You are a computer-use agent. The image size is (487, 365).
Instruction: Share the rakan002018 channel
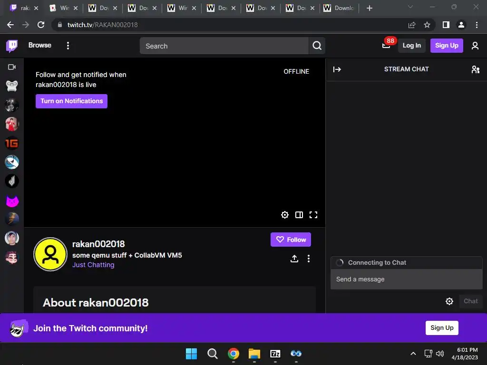point(294,259)
